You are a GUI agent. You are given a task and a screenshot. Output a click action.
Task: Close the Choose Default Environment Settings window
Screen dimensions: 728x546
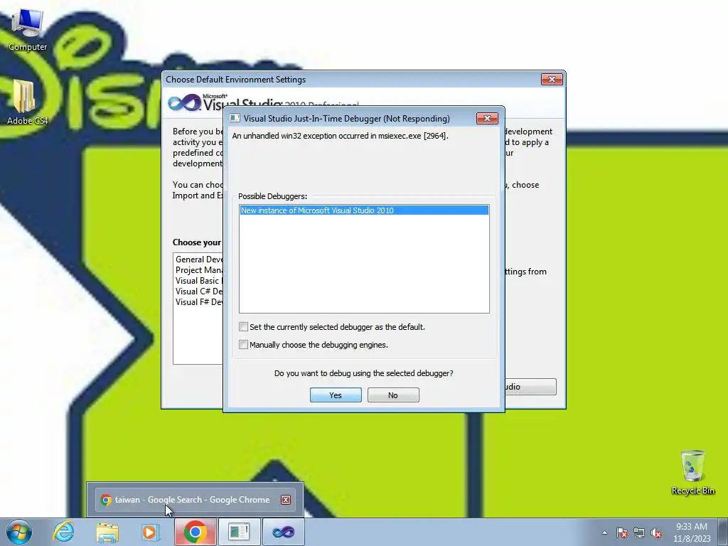(552, 80)
